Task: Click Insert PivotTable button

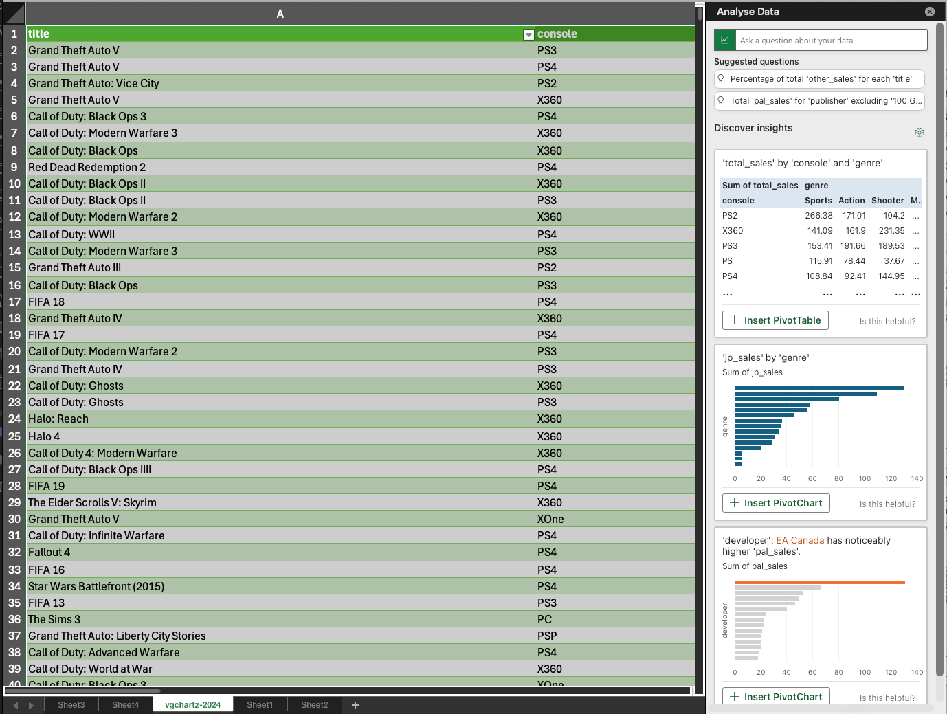Action: (776, 320)
